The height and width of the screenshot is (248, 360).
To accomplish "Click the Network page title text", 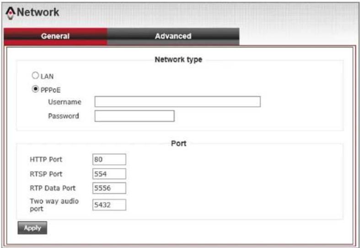I will [x=38, y=12].
